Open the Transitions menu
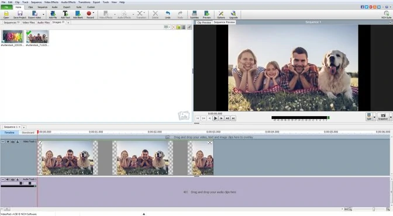This screenshot has width=393, height=216. (84, 2)
